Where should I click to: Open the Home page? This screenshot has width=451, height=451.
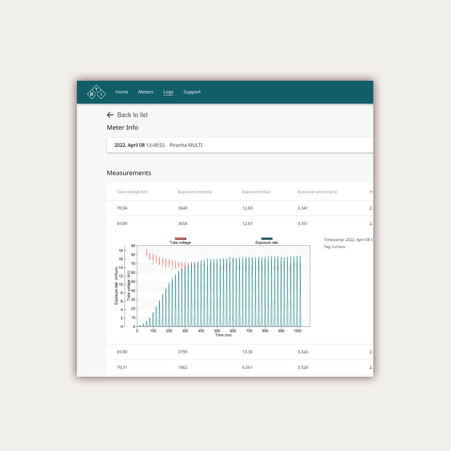[x=122, y=92]
